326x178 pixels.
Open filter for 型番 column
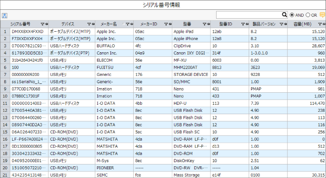[x=204, y=24]
